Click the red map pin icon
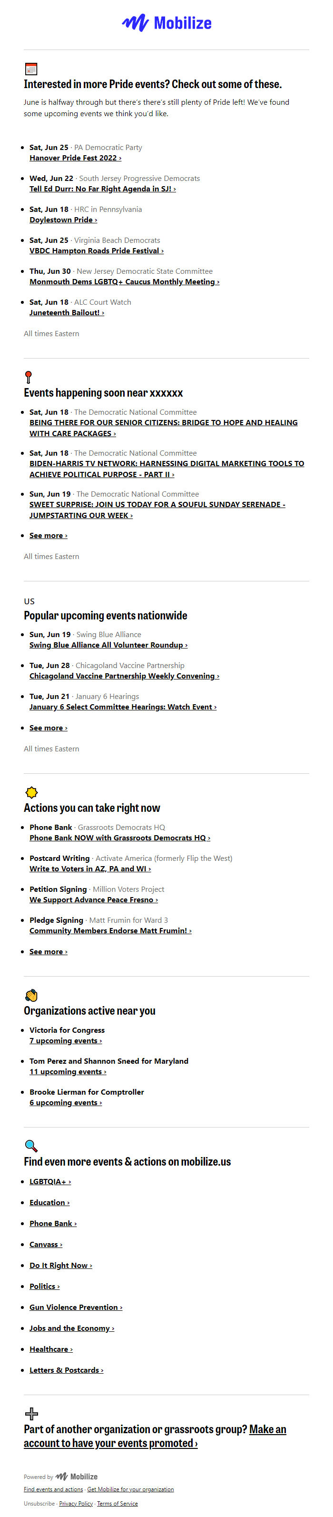 pos(28,377)
